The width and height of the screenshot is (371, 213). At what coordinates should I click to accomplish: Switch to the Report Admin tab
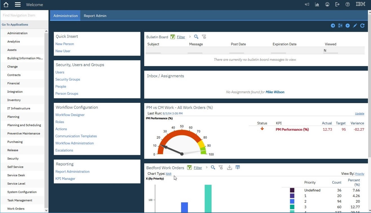tap(95, 16)
